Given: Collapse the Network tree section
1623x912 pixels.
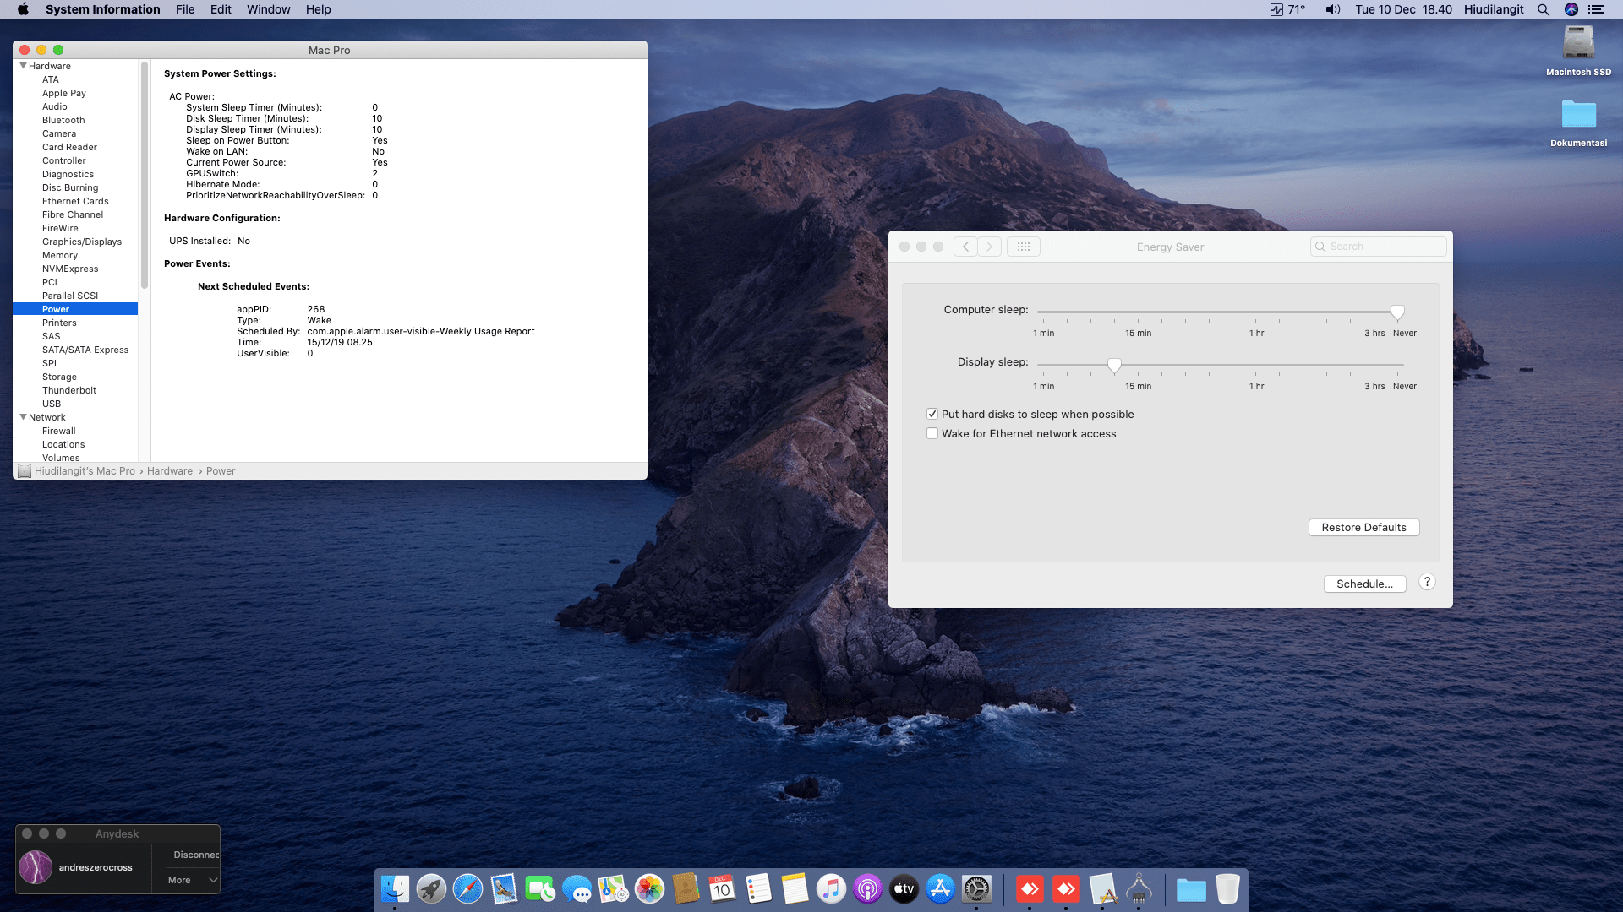Looking at the screenshot, I should click(x=24, y=417).
